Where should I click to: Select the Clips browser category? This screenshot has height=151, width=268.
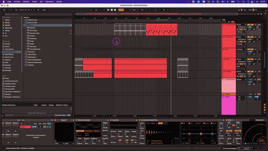[x=7, y=62]
